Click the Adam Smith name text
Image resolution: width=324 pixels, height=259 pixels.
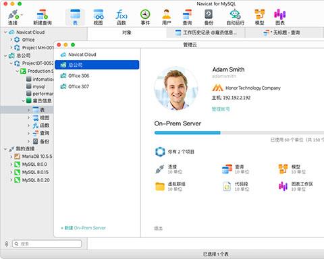click(228, 69)
